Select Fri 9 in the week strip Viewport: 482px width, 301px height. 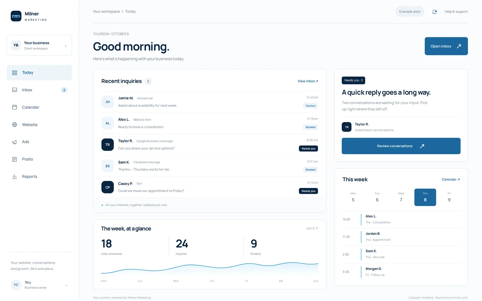click(449, 197)
